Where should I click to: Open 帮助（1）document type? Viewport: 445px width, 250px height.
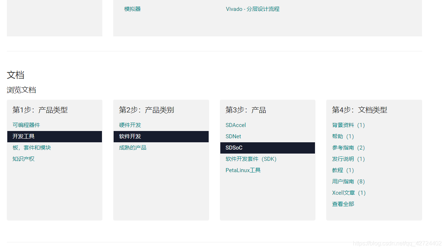(x=343, y=136)
